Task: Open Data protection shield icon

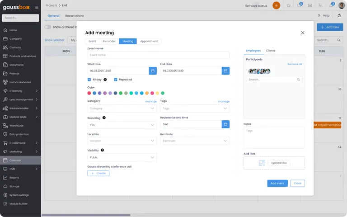Action: pyautogui.click(x=5, y=134)
